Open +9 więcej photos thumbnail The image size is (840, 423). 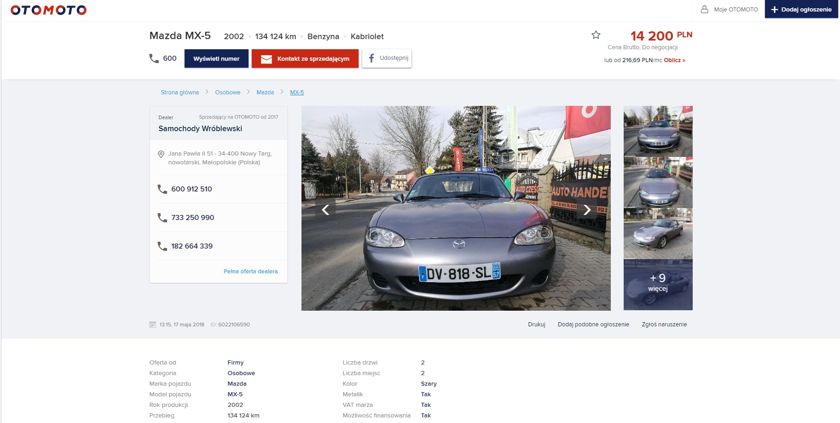pyautogui.click(x=658, y=284)
